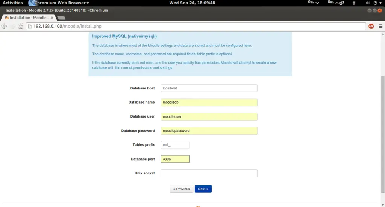385x207 pixels.
Task: Click the Database user label
Action: (x=142, y=116)
